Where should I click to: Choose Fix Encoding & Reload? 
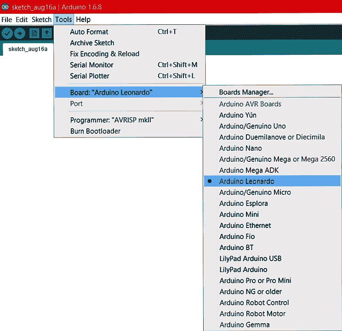pos(129,54)
